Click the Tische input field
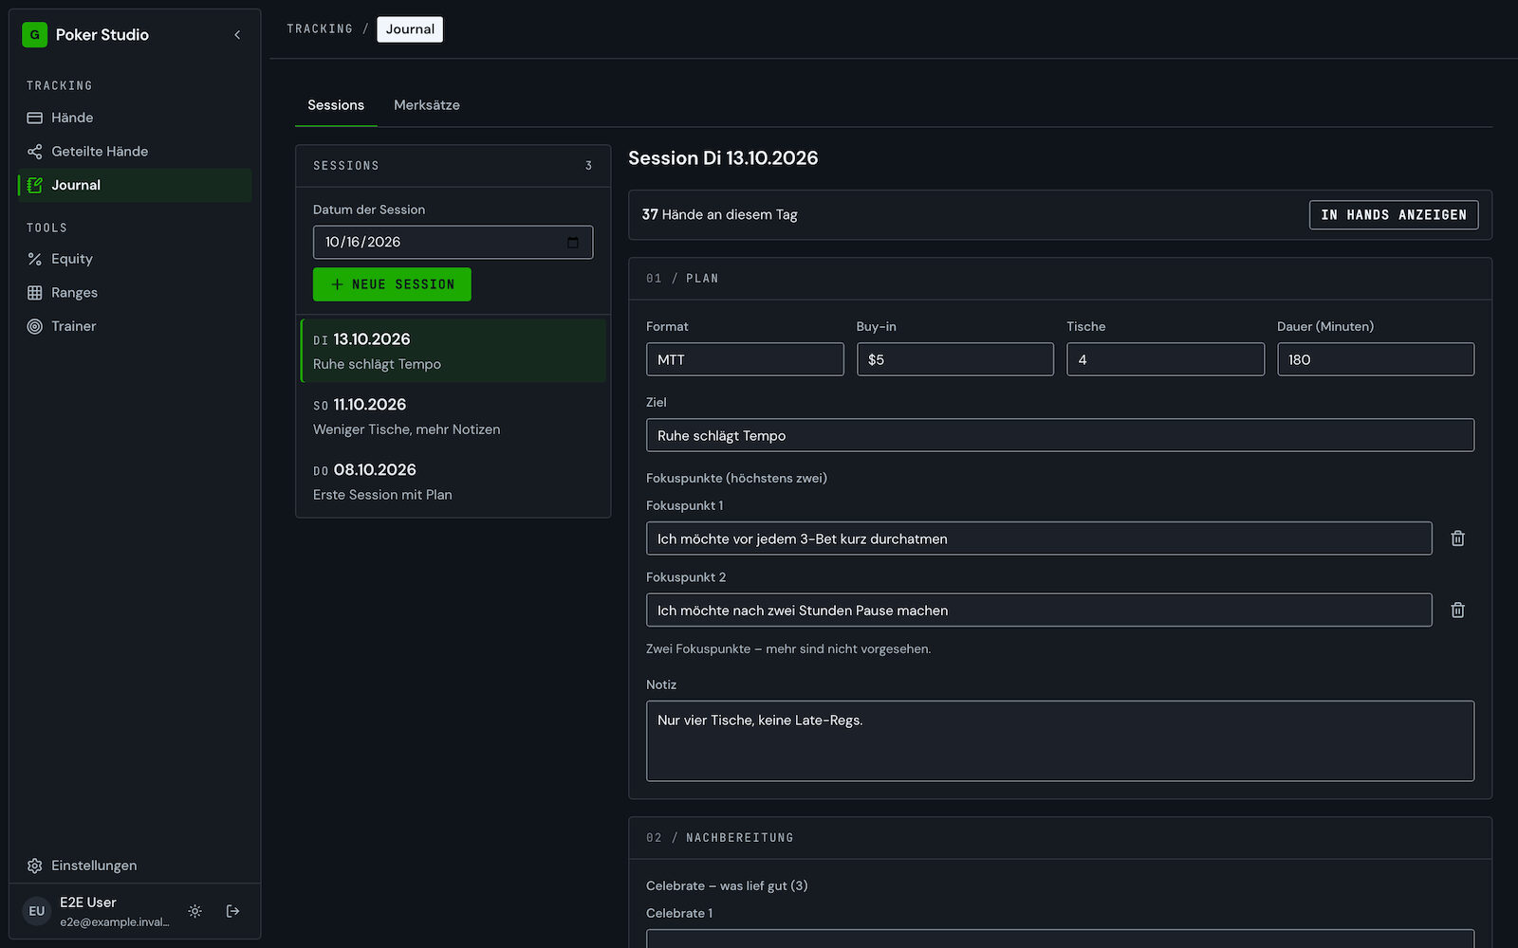 (x=1165, y=359)
